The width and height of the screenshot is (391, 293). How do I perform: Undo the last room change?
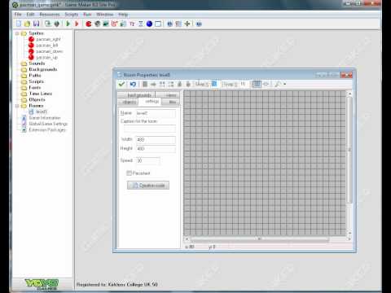pyautogui.click(x=133, y=84)
